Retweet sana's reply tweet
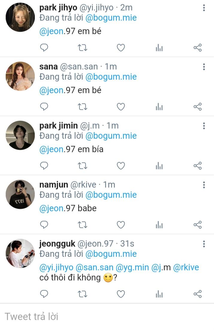The image size is (214, 330). coord(82,107)
